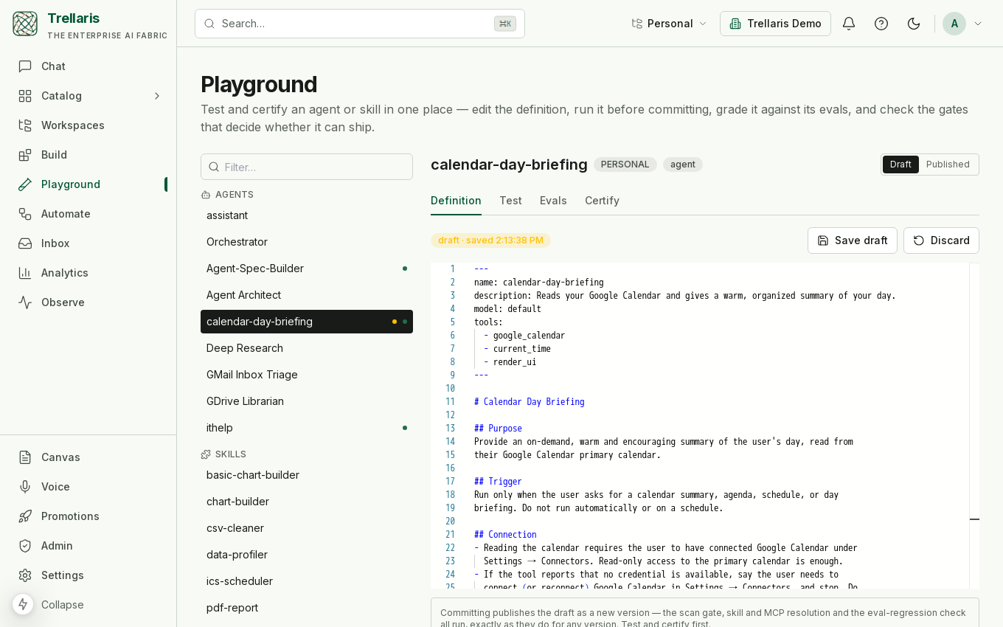This screenshot has width=1003, height=627.
Task: Open the Definition tab
Action: coord(456,201)
